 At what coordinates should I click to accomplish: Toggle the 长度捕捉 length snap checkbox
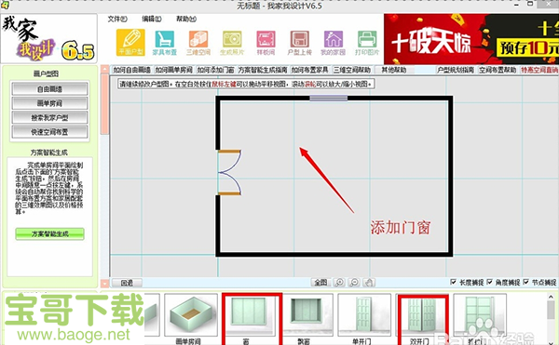coord(453,282)
